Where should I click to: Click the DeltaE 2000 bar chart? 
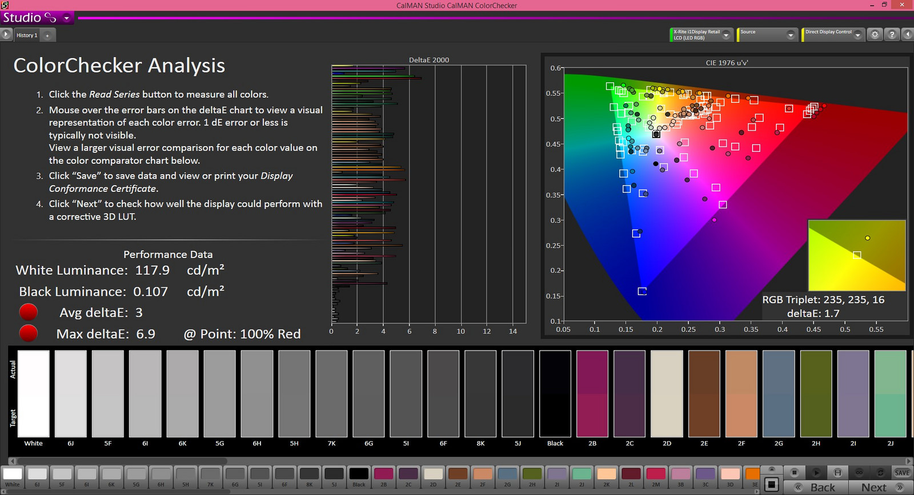[x=428, y=194]
